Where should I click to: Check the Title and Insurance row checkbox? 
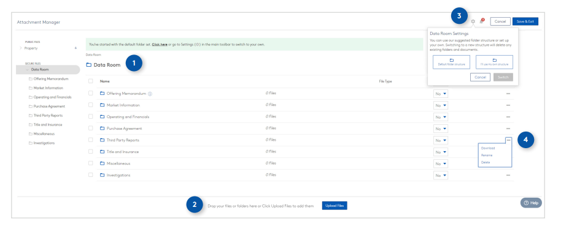(x=90, y=151)
